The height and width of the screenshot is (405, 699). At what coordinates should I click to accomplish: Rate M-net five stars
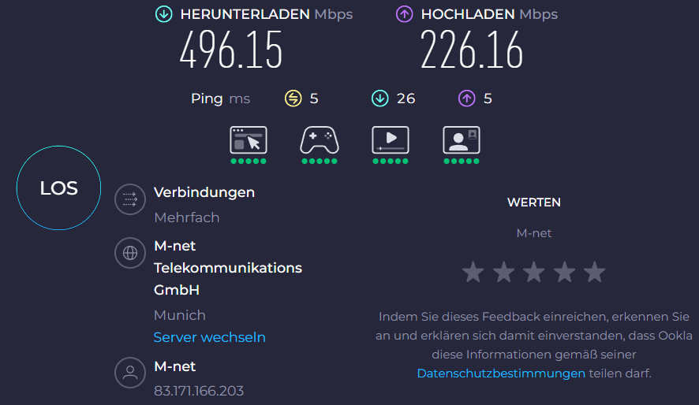595,273
